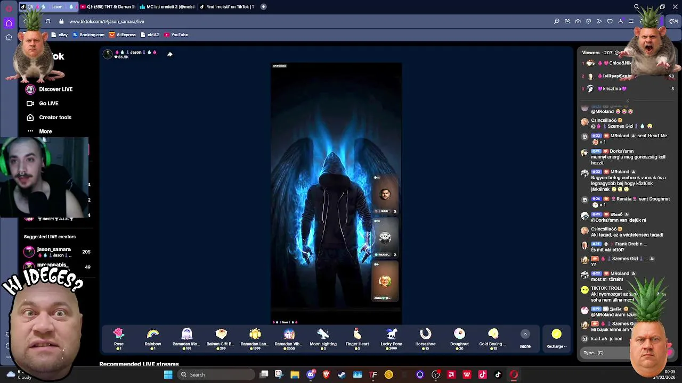Send the Gold Boxing gift

[x=493, y=338]
